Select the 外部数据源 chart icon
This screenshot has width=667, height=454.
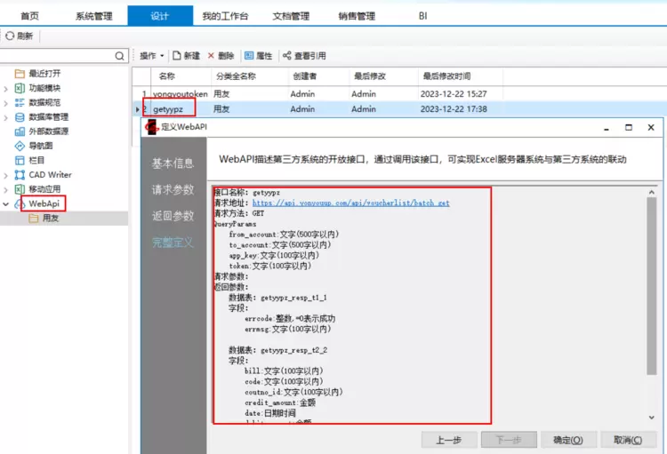pos(20,131)
